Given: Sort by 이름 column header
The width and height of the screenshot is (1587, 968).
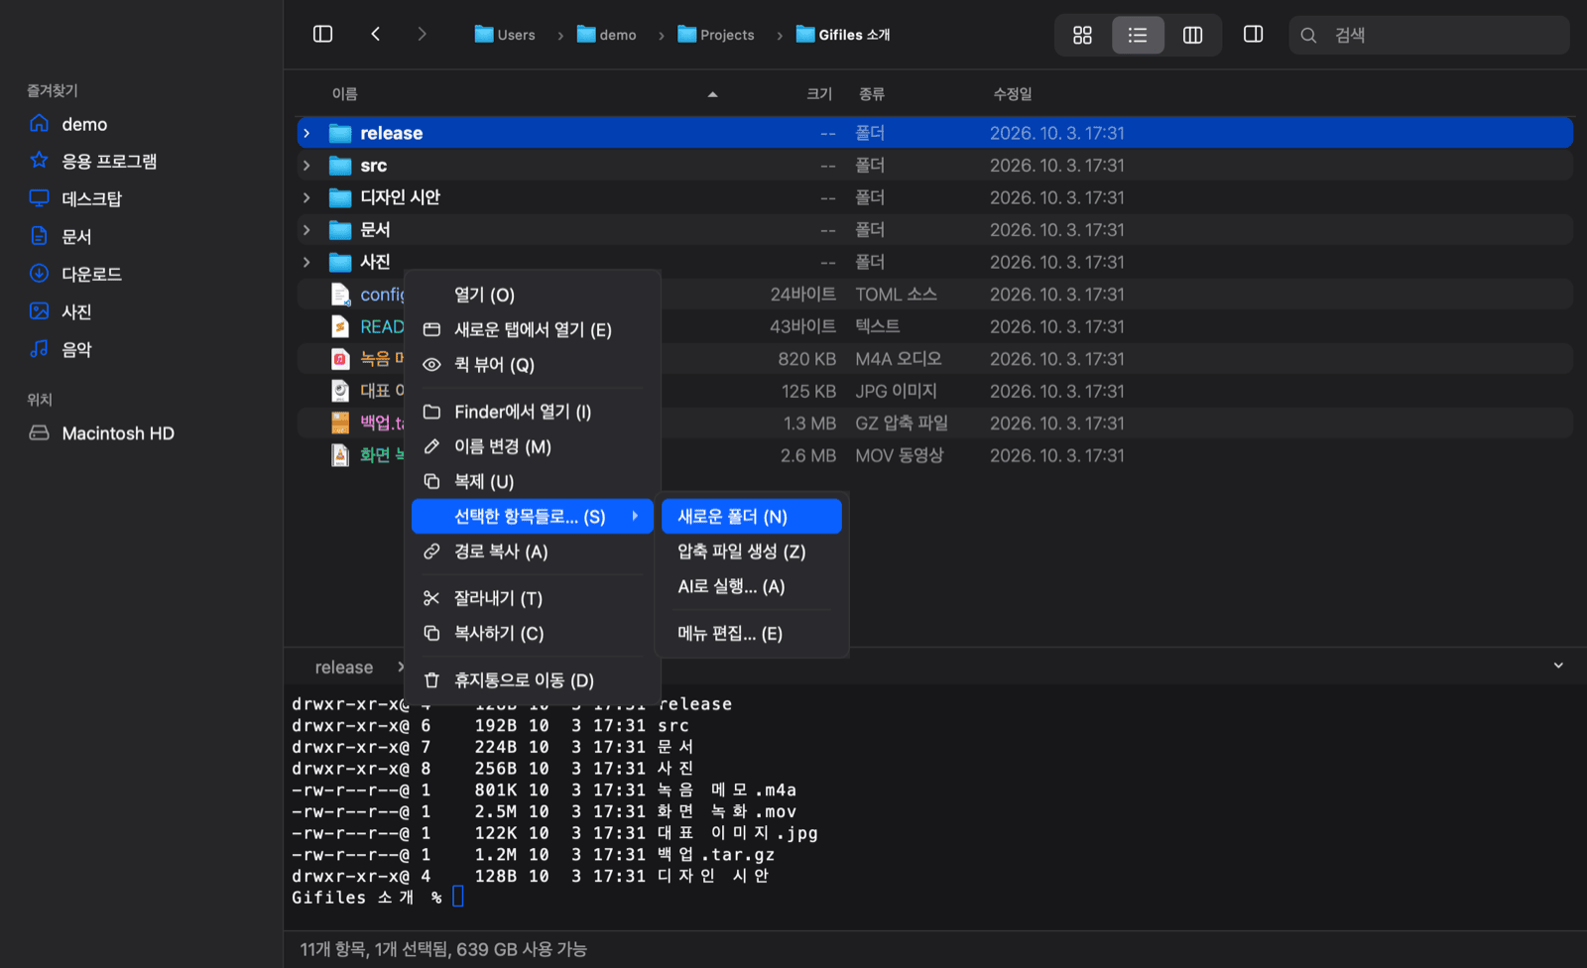Looking at the screenshot, I should (345, 94).
